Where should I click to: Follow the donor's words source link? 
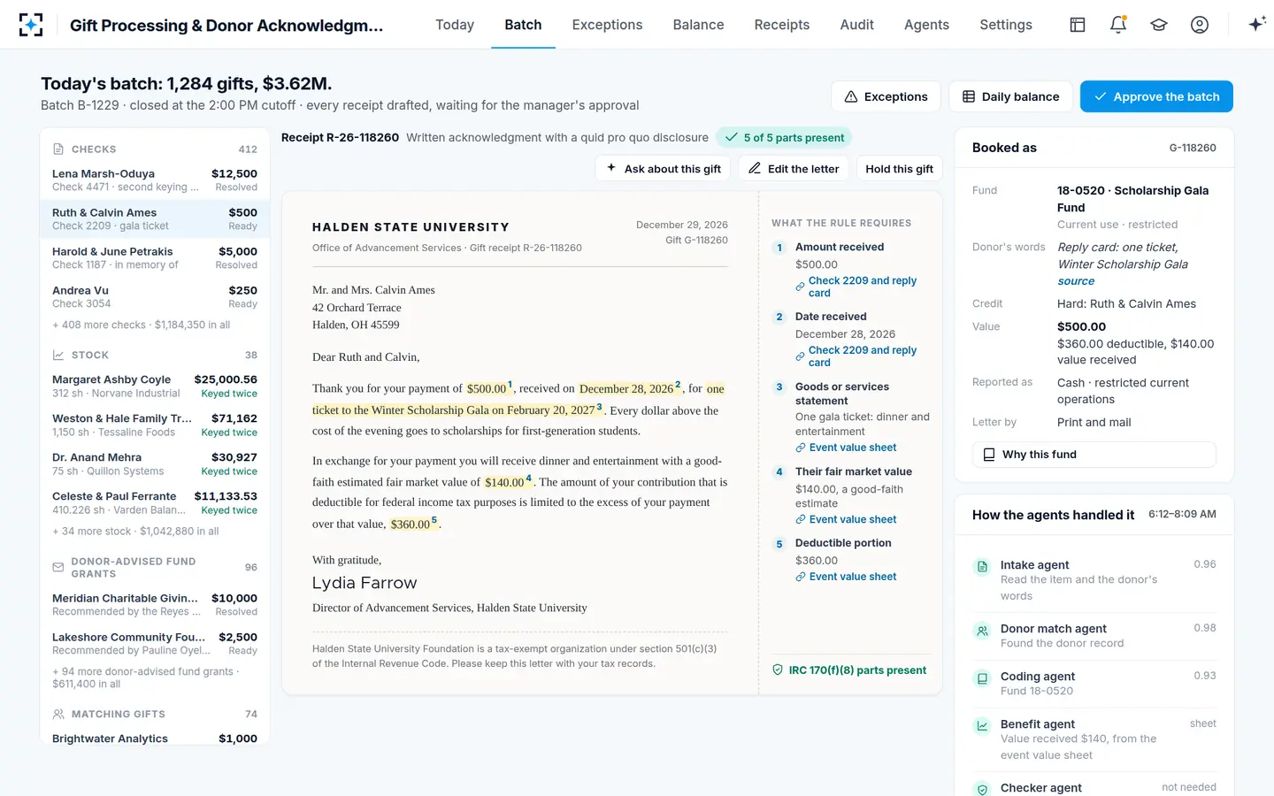[1076, 281]
